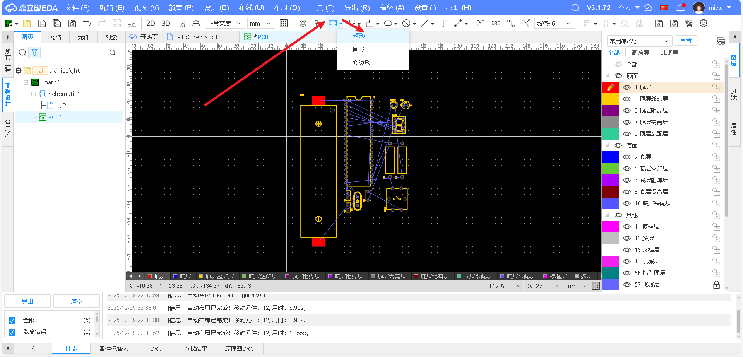Click the 重置 button

pyautogui.click(x=686, y=41)
